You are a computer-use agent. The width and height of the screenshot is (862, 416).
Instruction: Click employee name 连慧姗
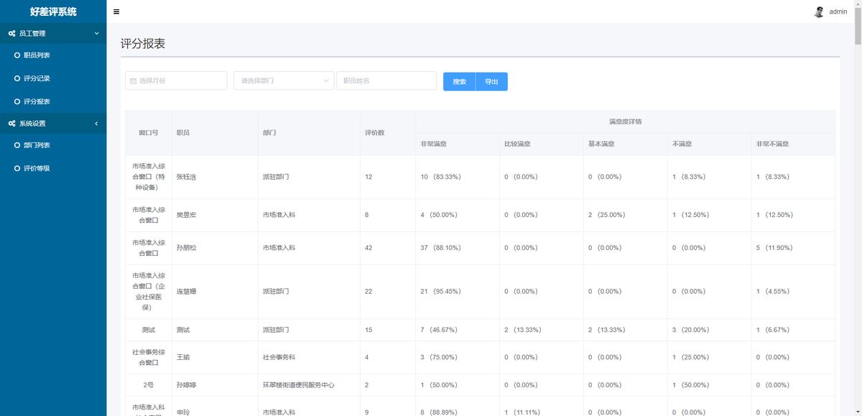187,292
